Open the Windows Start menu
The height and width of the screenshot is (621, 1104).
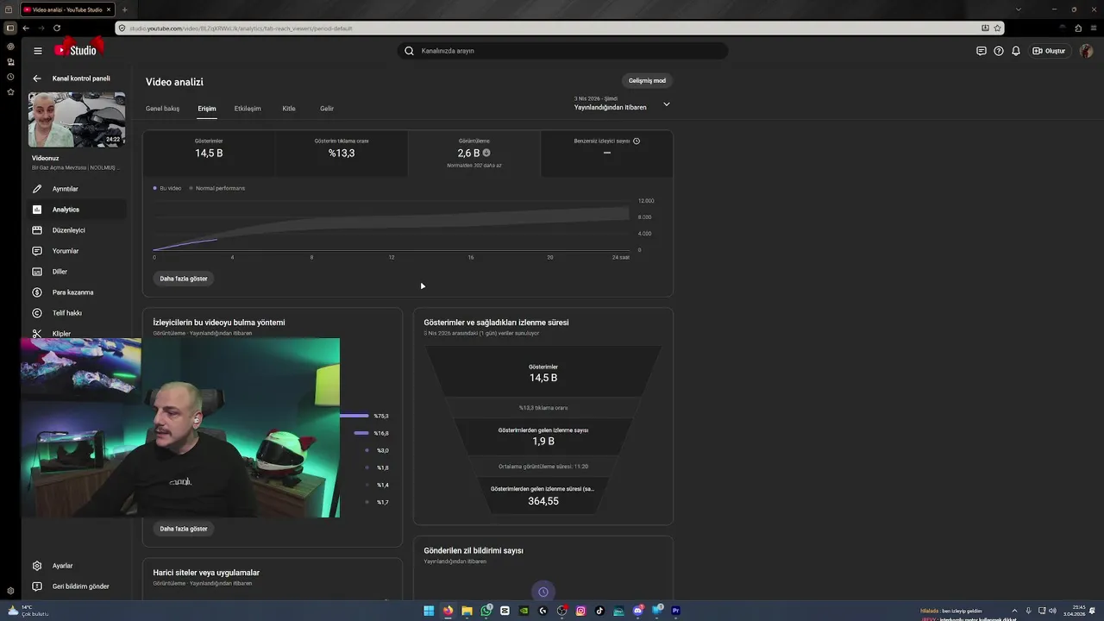(x=429, y=611)
